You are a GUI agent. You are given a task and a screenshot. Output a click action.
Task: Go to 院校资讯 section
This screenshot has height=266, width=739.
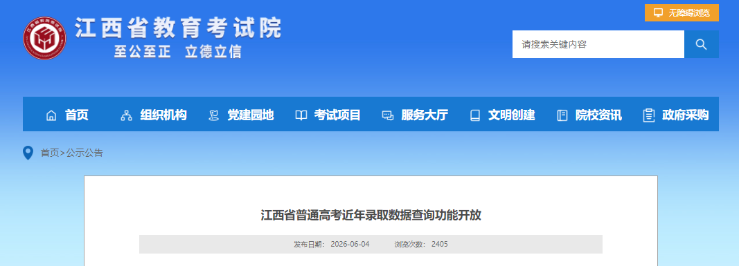(598, 115)
